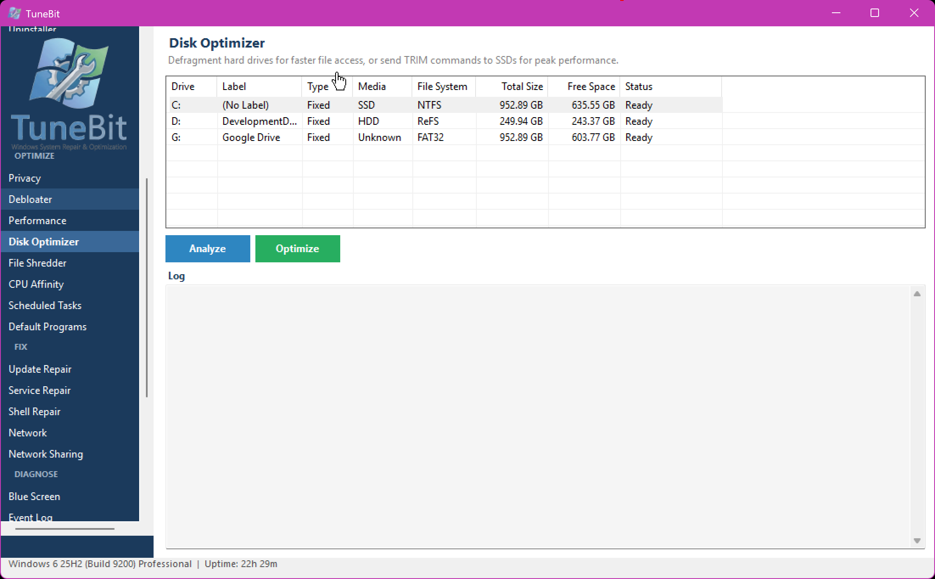Click the 249.94 GB total size value
Screen dimensions: 935x579
click(521, 121)
